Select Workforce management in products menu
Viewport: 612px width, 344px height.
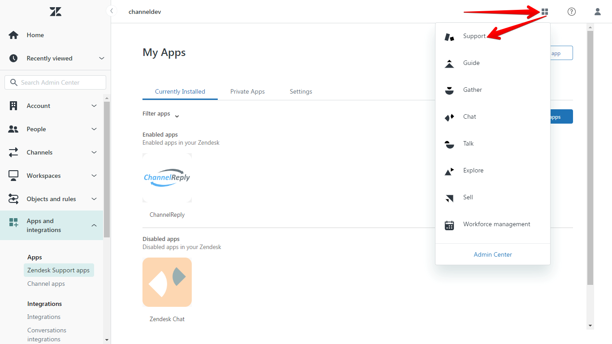point(497,224)
